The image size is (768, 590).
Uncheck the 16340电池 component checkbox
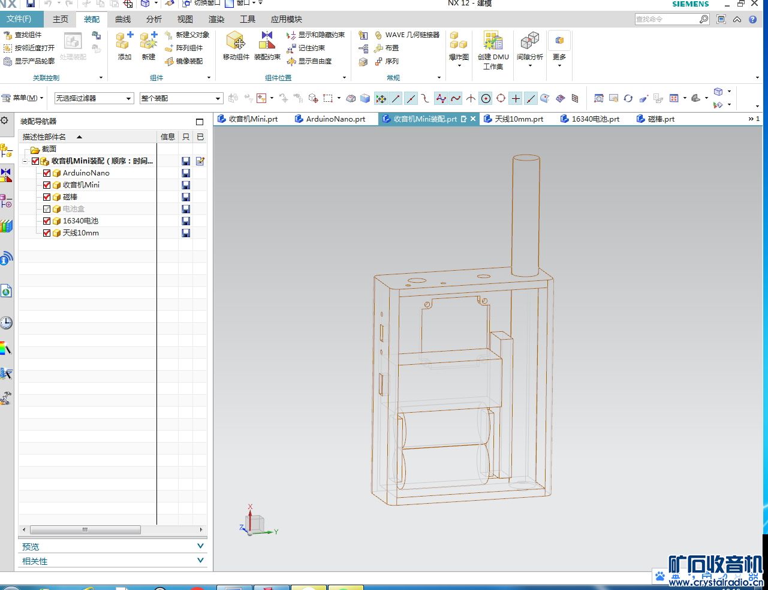click(x=47, y=221)
